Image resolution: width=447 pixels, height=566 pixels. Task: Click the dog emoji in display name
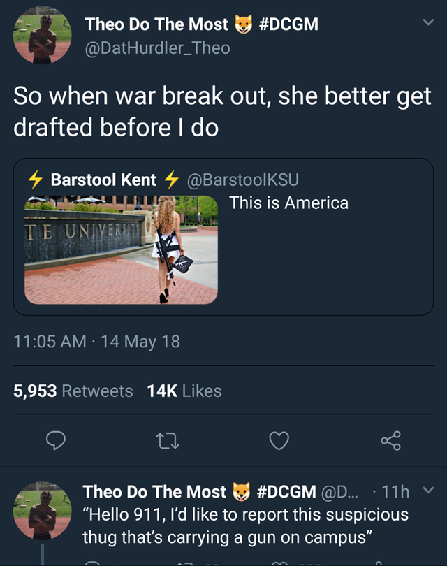(244, 24)
